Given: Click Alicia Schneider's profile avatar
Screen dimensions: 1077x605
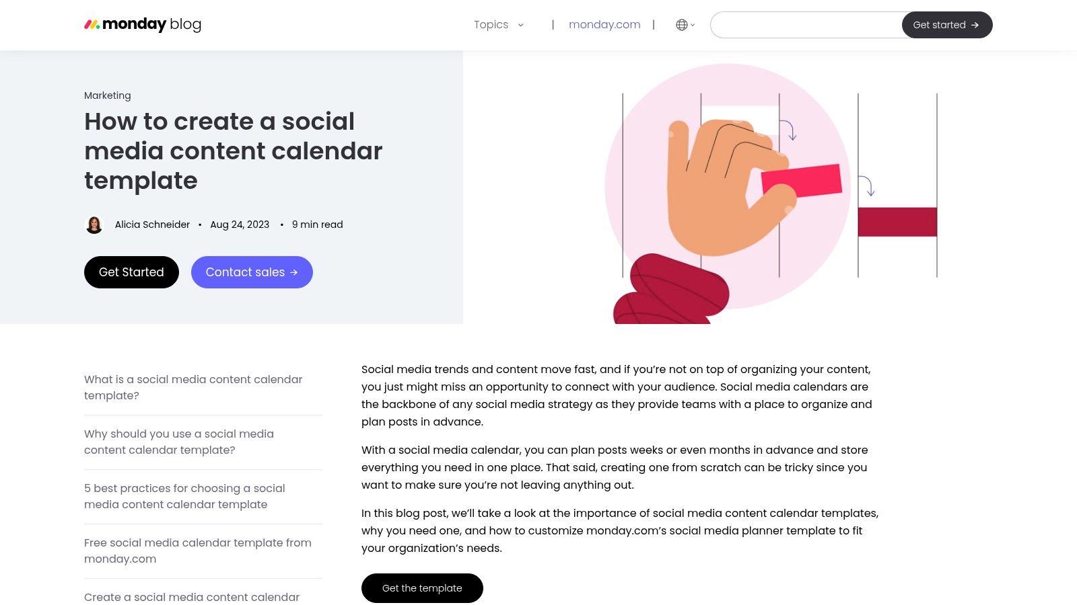Looking at the screenshot, I should [94, 224].
